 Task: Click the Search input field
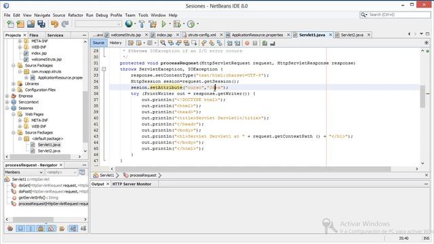tap(399, 15)
